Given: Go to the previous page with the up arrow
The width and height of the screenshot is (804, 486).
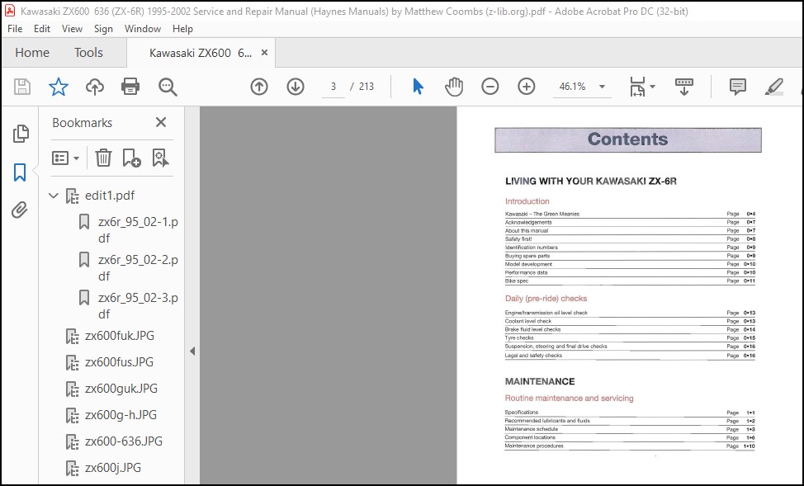Looking at the screenshot, I should (259, 87).
